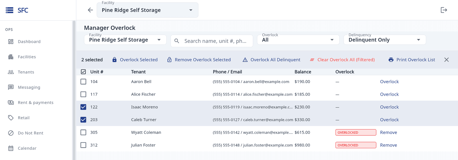This screenshot has height=160, width=458.
Task: Toggle the select-all checkbox in header
Action: pyautogui.click(x=83, y=72)
